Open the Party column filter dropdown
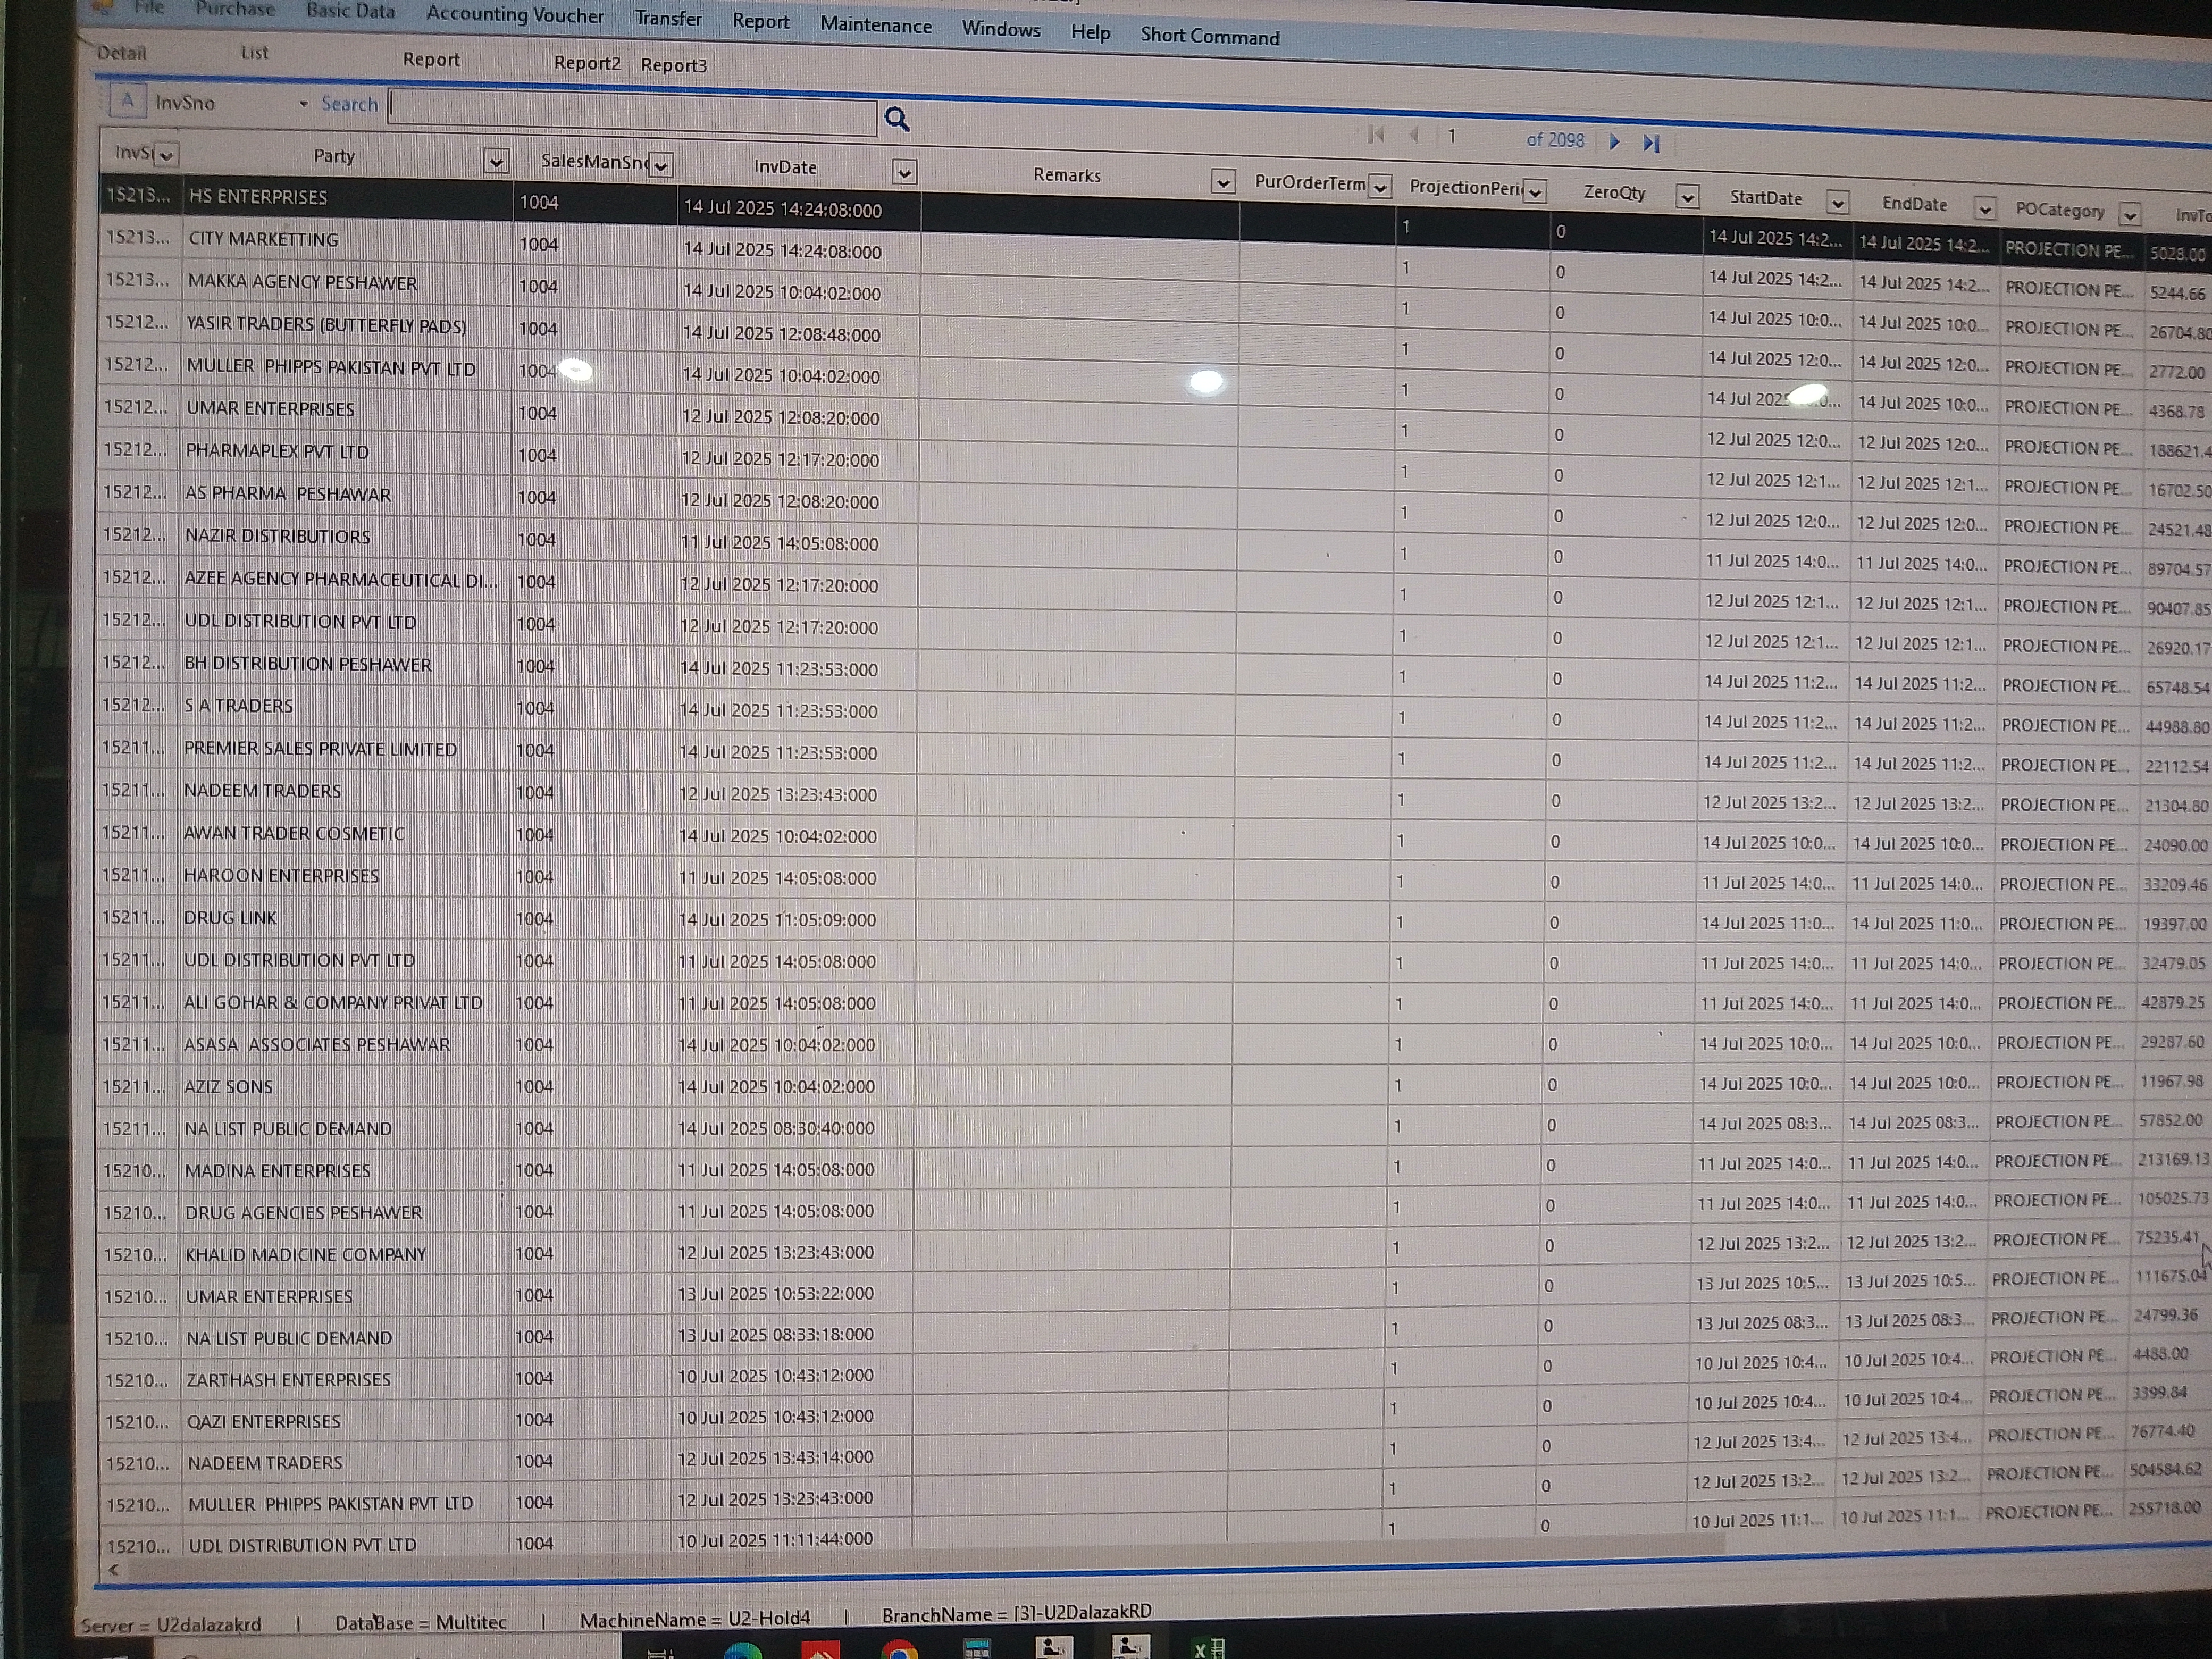Screen dimensions: 2212x1659 pyautogui.click(x=496, y=161)
